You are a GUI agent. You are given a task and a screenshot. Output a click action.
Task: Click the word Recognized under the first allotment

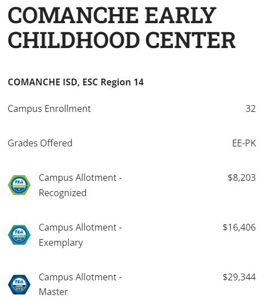pyautogui.click(x=63, y=193)
